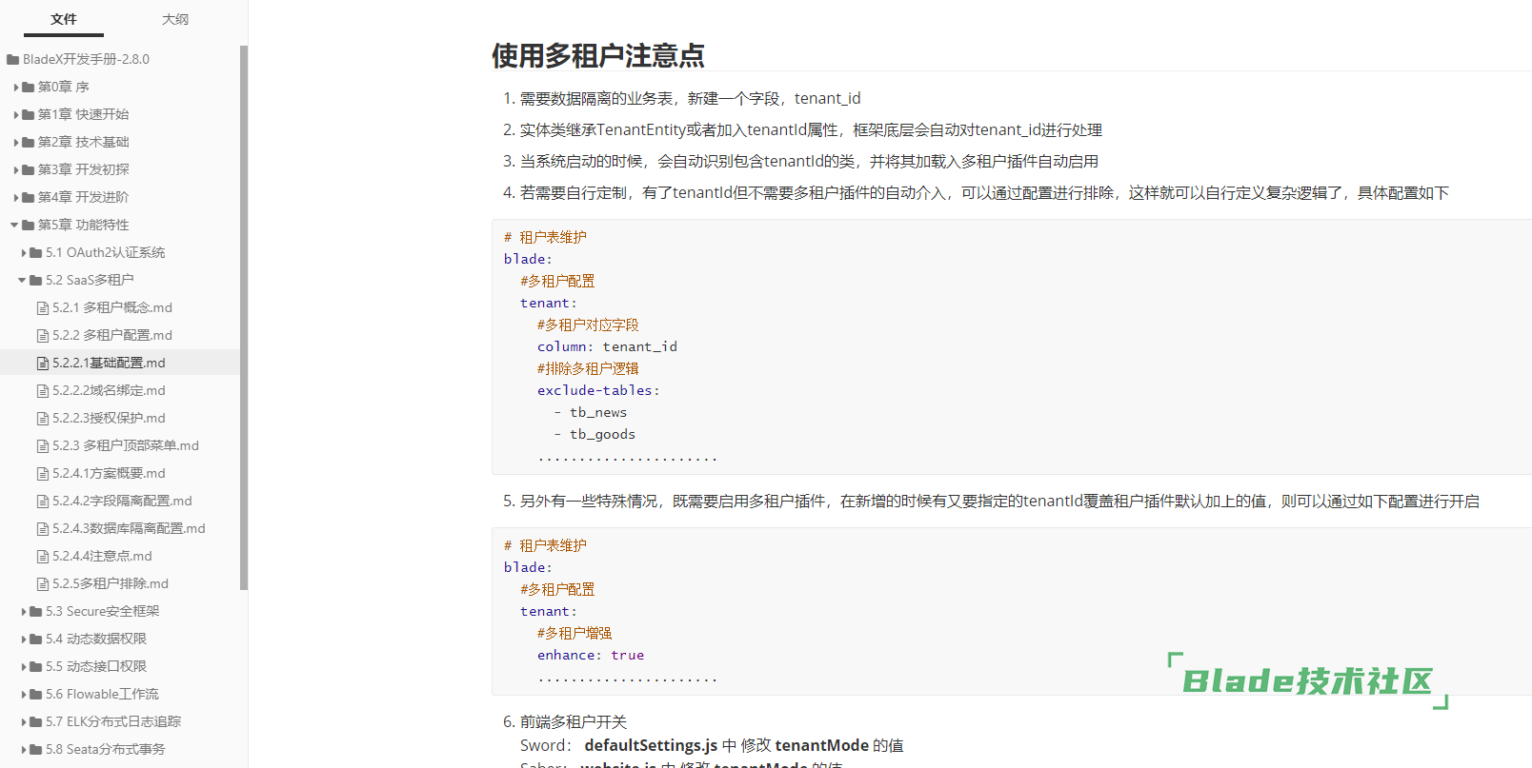Image resolution: width=1532 pixels, height=768 pixels.
Task: Expand 5.5 动态接口权限 arrow
Action: [x=24, y=666]
